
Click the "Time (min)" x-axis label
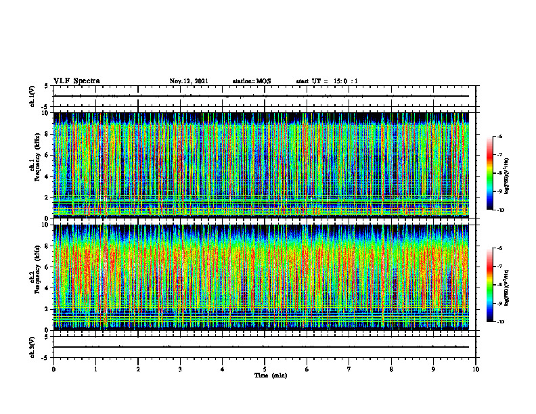[x=271, y=375]
